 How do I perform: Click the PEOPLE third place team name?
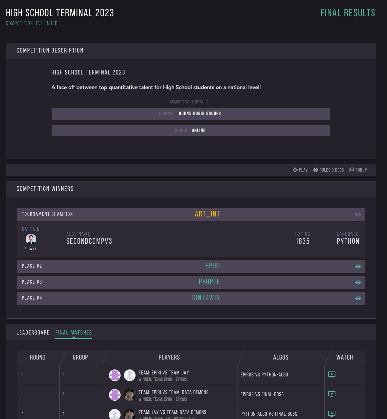[x=209, y=282]
